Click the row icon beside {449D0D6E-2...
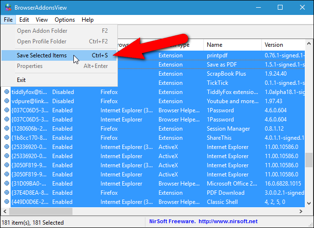Viewport: 314px width, 228px height. pos(7,201)
